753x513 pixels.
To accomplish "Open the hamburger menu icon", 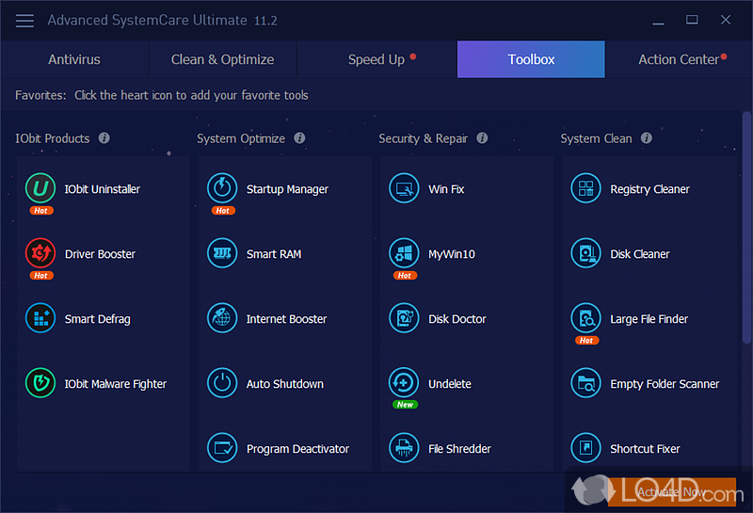I will [x=25, y=20].
